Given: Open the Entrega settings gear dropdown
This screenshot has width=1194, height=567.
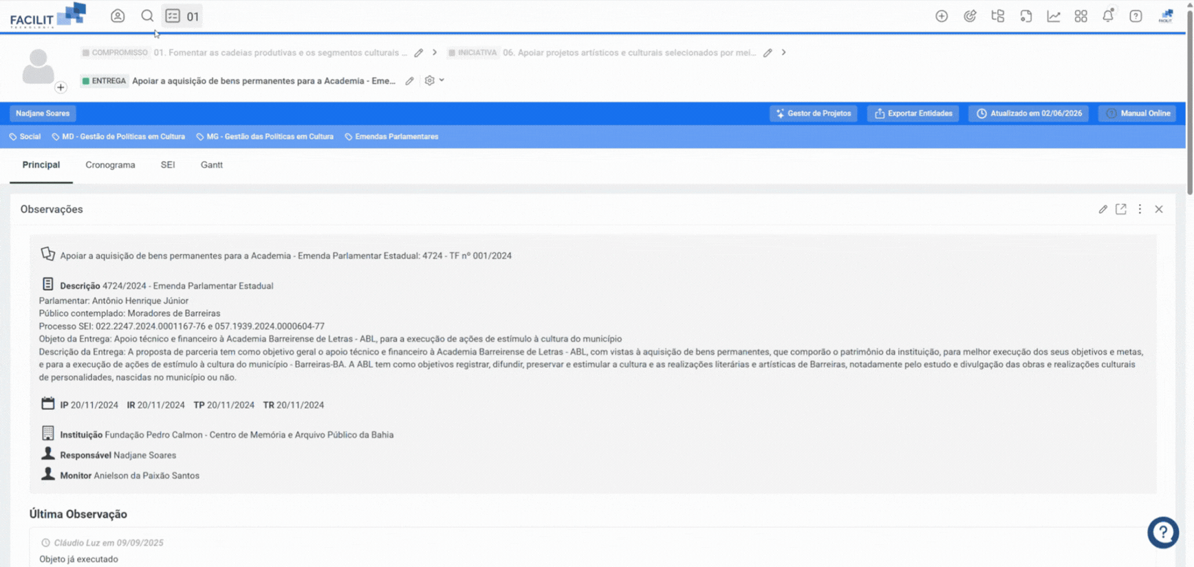Looking at the screenshot, I should coord(434,80).
